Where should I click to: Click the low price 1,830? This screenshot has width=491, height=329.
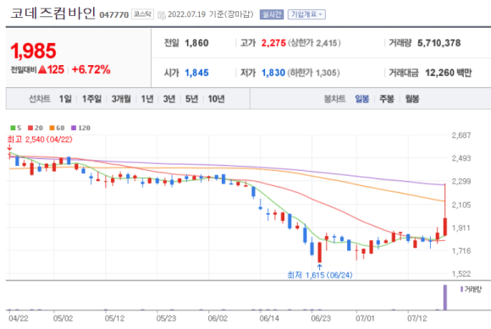point(273,73)
